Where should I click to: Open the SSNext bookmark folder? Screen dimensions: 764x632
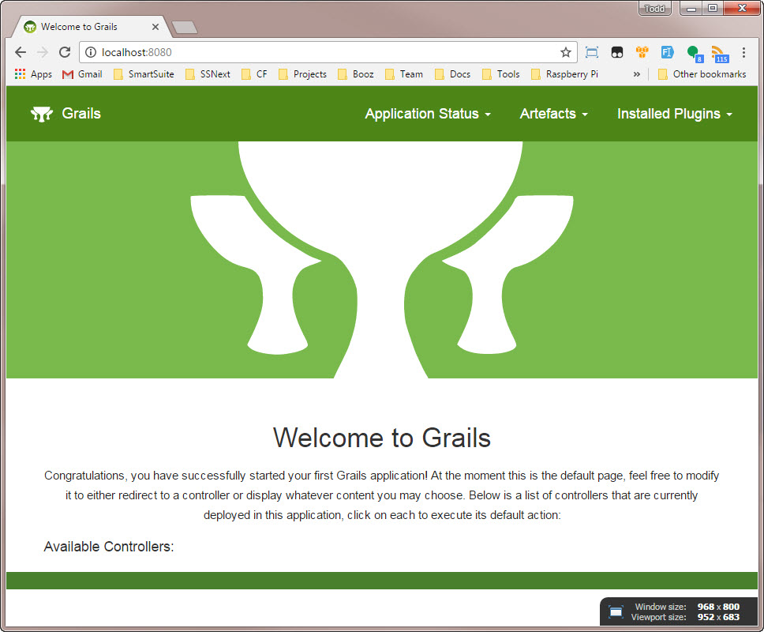(208, 74)
